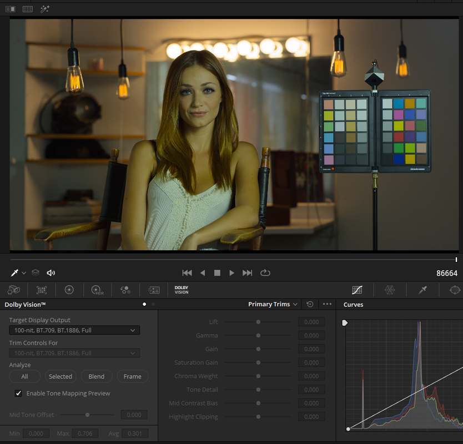
Task: Click the viewer scrubber playhead marker
Action: [456, 260]
